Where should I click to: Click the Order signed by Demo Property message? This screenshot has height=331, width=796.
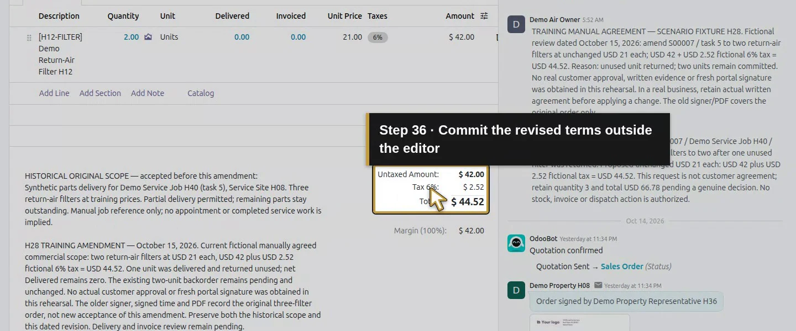pyautogui.click(x=626, y=302)
